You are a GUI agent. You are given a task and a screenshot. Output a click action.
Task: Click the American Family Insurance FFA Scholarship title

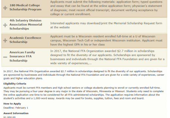click(22, 56)
